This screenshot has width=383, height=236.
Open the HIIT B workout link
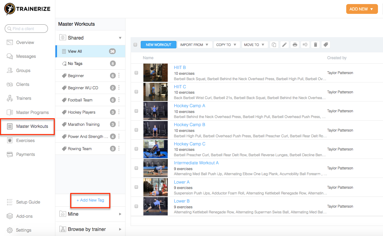point(180,67)
